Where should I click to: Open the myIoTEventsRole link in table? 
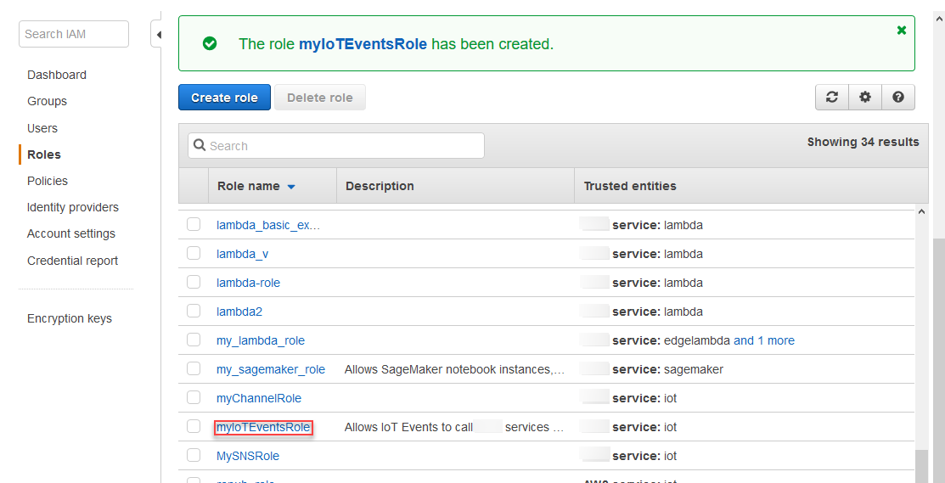263,427
